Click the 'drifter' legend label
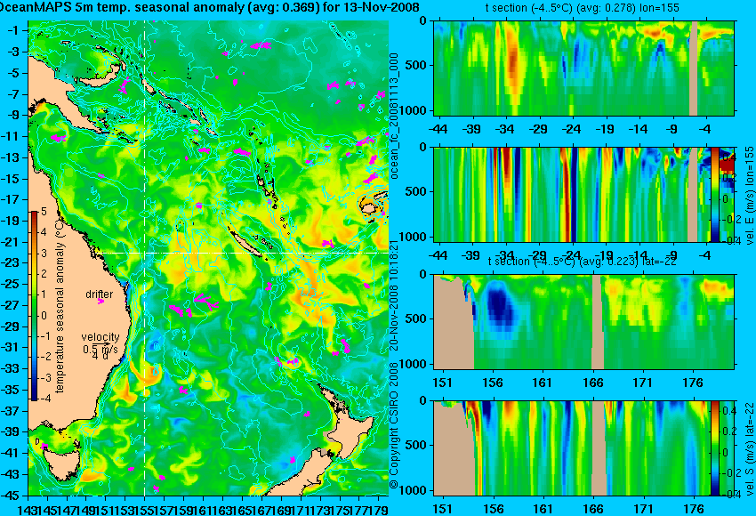The image size is (756, 516). (x=99, y=294)
